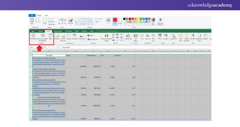Expand the Rotate dropdown in Paint
Viewport: 240px width, 127px height.
(52, 24)
